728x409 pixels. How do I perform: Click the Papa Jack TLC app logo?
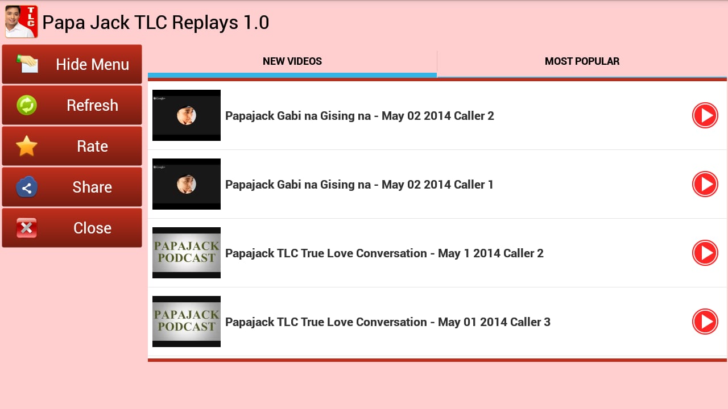coord(21,22)
